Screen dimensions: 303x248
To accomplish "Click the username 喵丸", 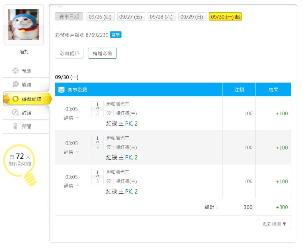I will click(x=24, y=52).
